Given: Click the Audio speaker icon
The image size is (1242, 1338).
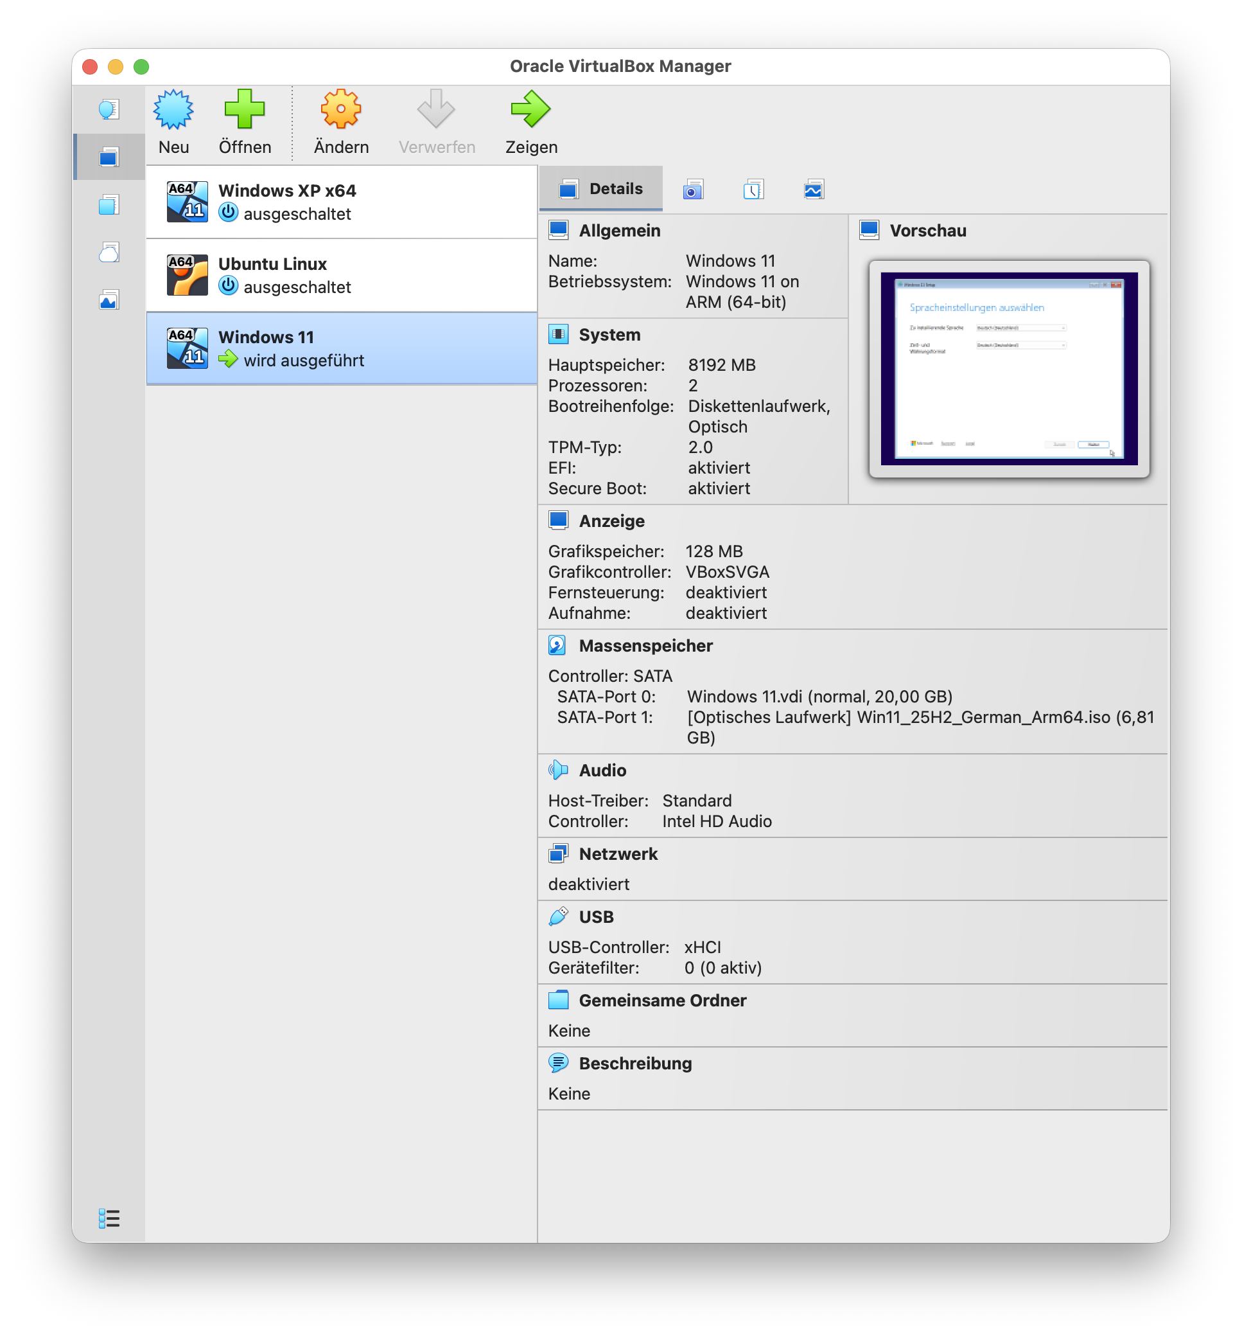Looking at the screenshot, I should 559,769.
